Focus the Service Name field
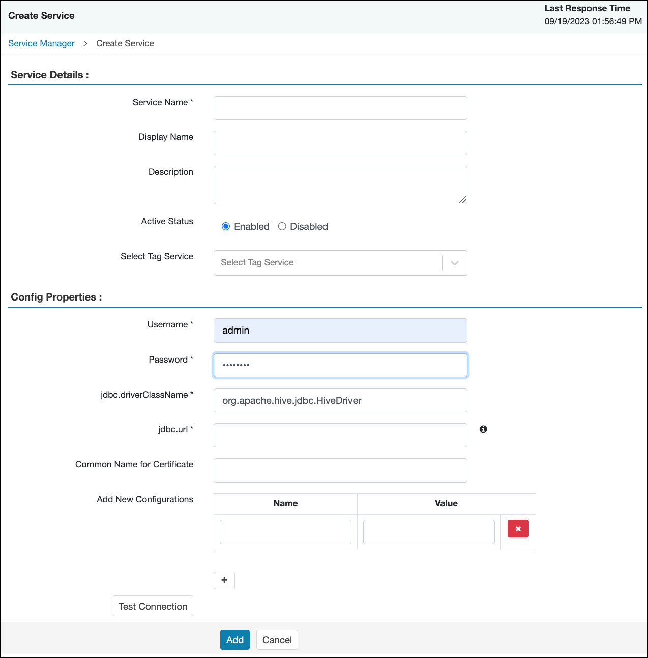 click(340, 108)
